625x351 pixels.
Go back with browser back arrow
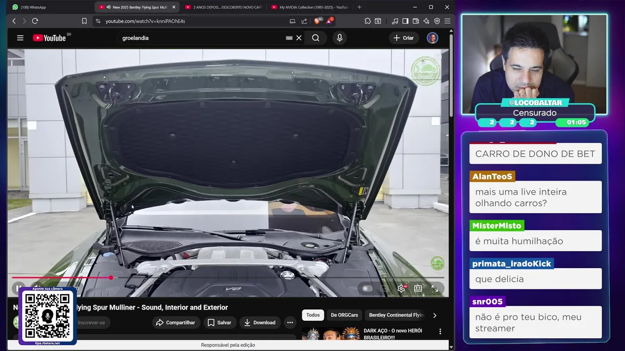tap(14, 21)
